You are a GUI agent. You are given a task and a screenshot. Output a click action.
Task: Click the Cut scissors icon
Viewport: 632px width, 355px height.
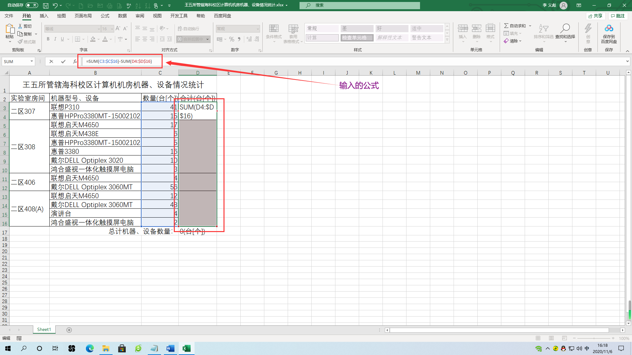pyautogui.click(x=20, y=26)
